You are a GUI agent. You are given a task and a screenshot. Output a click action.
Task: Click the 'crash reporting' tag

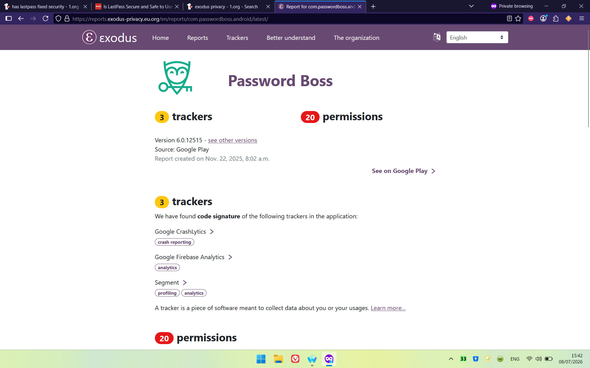(x=174, y=242)
